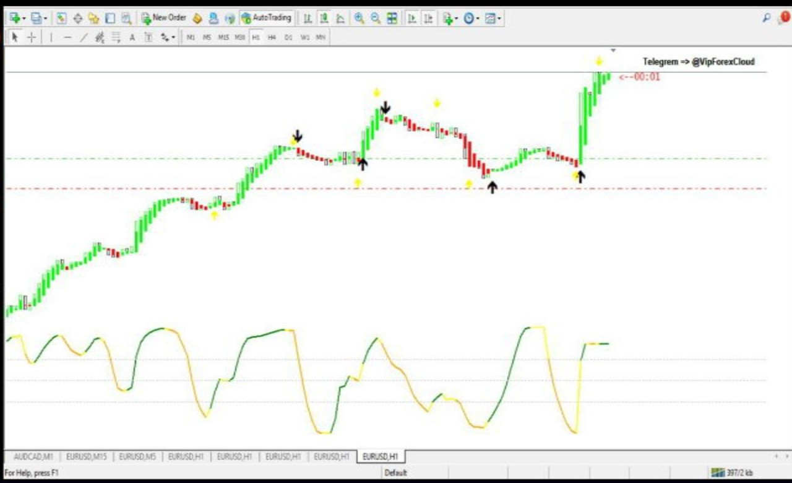Image resolution: width=792 pixels, height=483 pixels.
Task: Select the crosshair cursor tool
Action: pos(31,37)
